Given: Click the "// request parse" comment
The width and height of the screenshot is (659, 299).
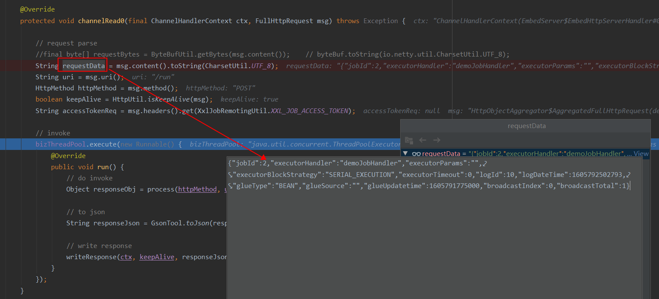Looking at the screenshot, I should [66, 43].
